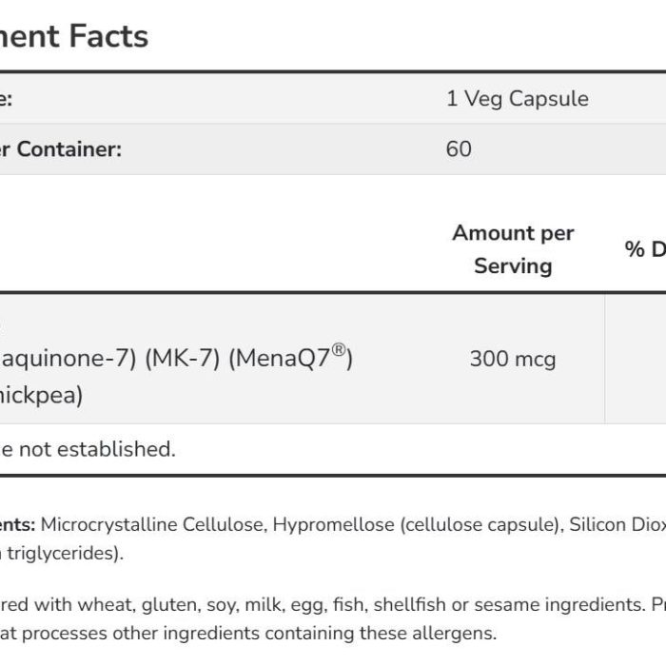This screenshot has height=666, width=666.
Task: Click the 'hickpea)' source text
Action: pyautogui.click(x=41, y=396)
